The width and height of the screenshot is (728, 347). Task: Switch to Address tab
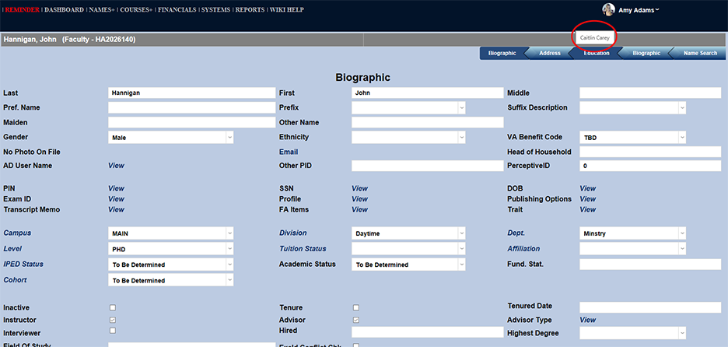pos(550,54)
